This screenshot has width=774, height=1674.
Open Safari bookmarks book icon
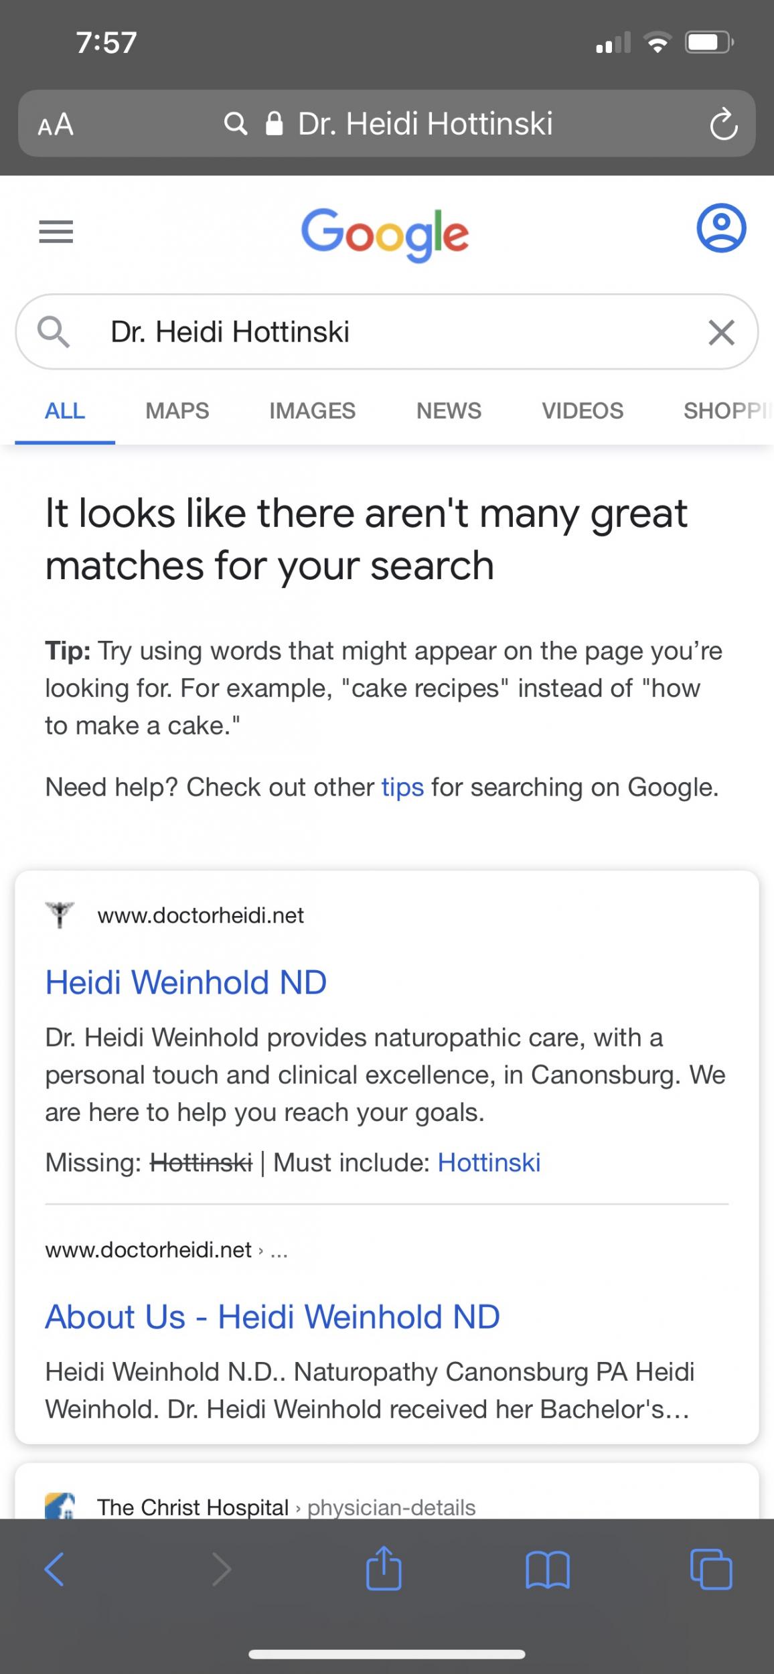coord(548,1569)
